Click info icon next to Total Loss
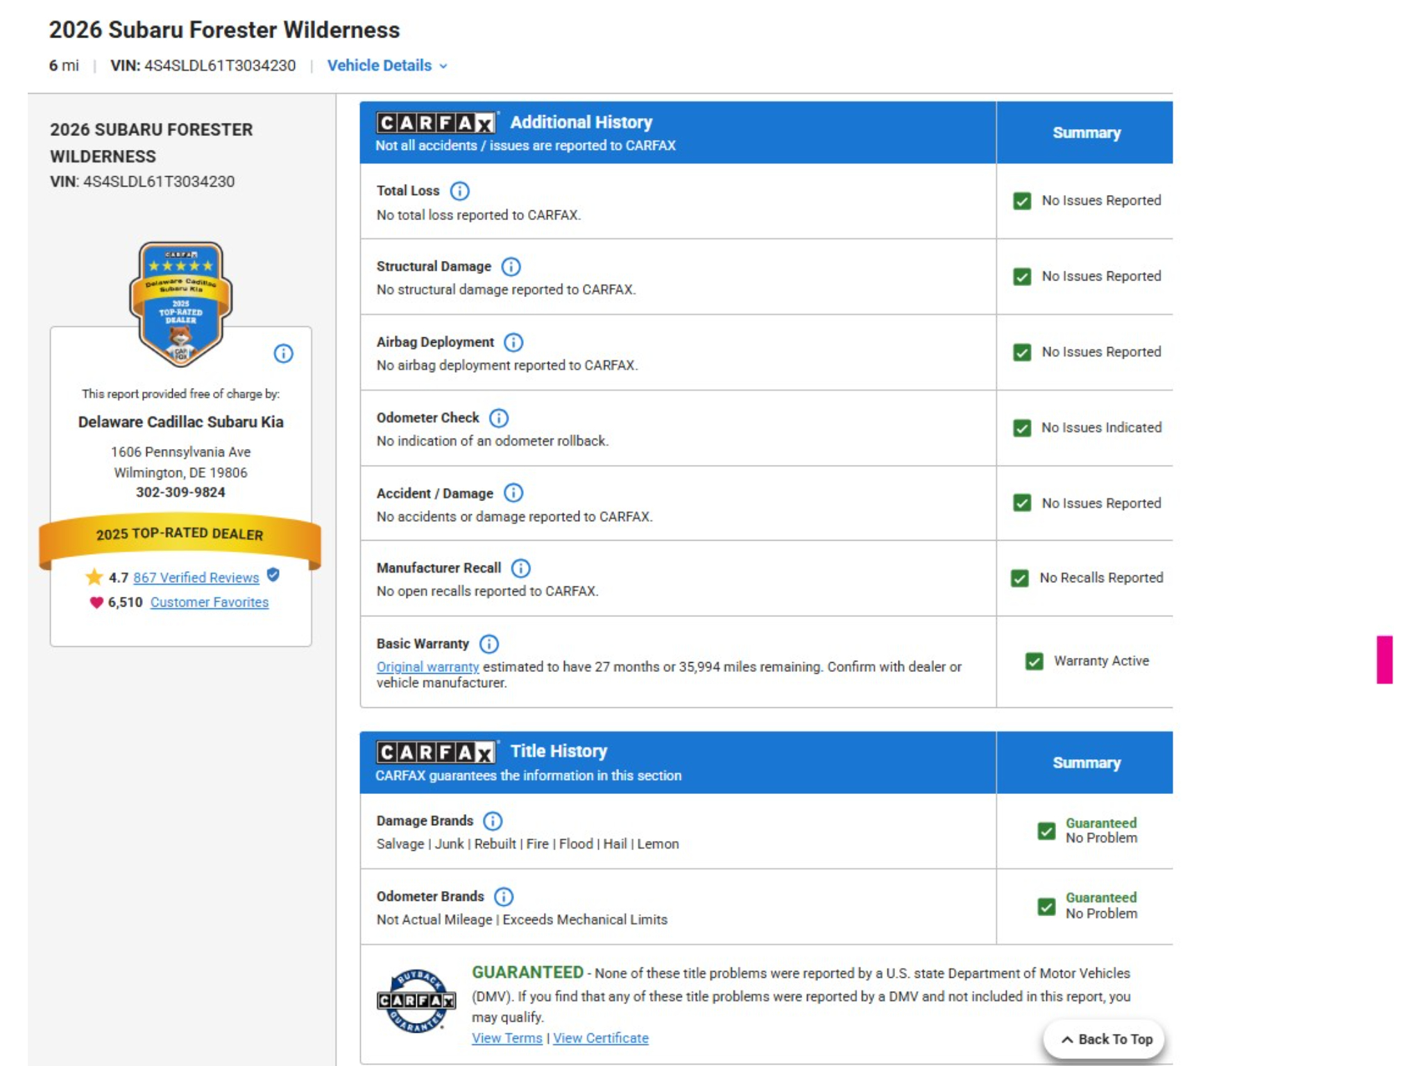 point(459,191)
